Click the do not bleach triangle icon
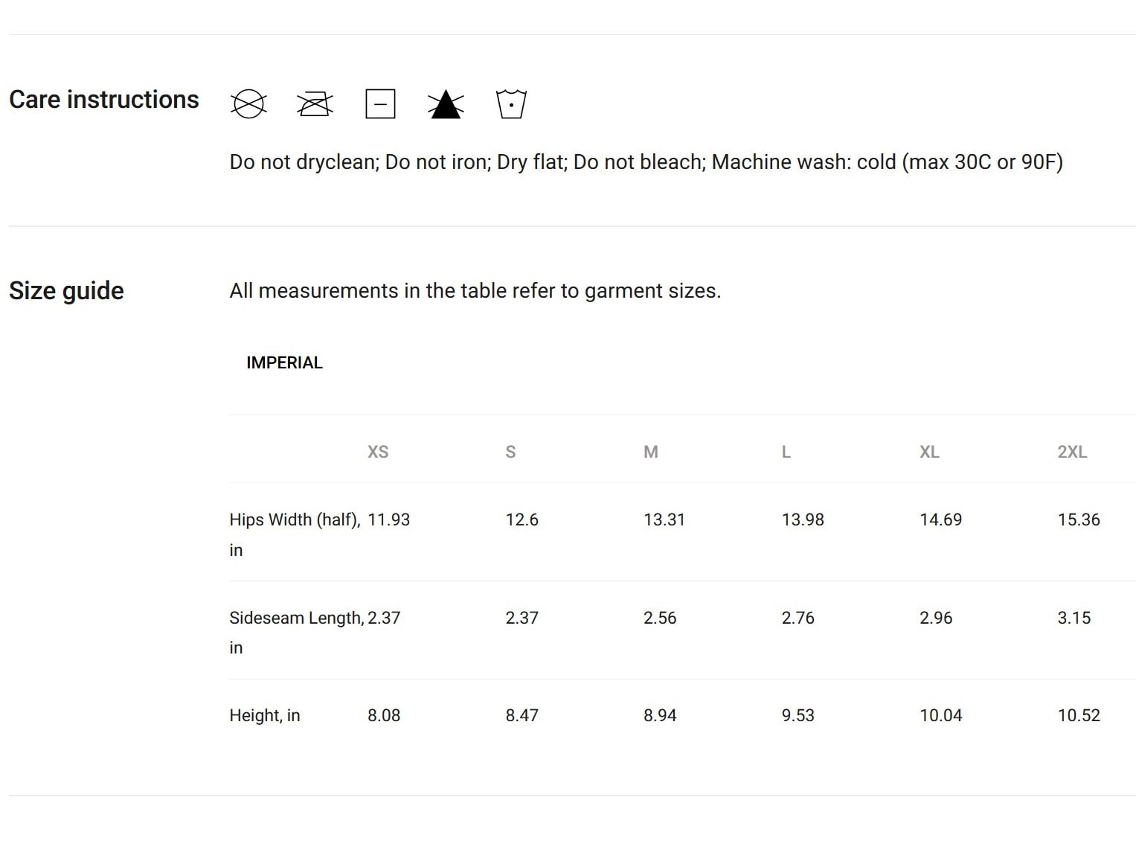 click(x=446, y=103)
